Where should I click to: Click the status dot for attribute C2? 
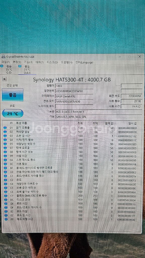click(x=5, y=180)
